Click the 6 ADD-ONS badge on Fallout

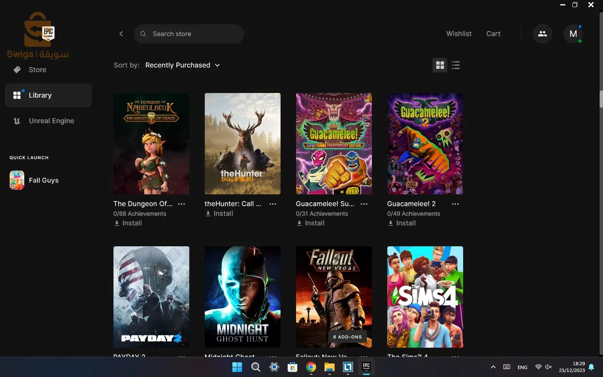click(x=348, y=337)
